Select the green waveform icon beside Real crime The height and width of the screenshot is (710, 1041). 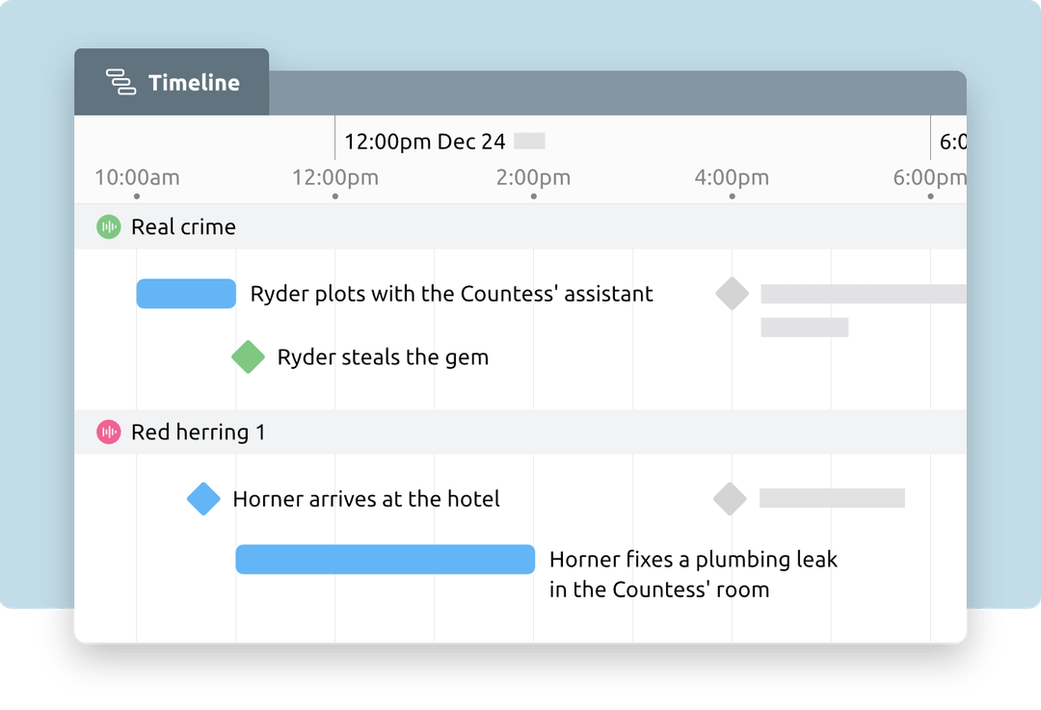coord(107,226)
